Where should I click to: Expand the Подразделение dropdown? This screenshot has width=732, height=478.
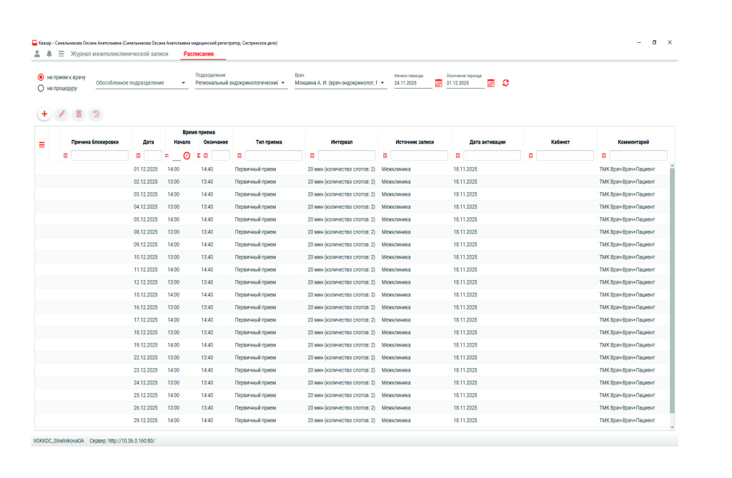(283, 84)
